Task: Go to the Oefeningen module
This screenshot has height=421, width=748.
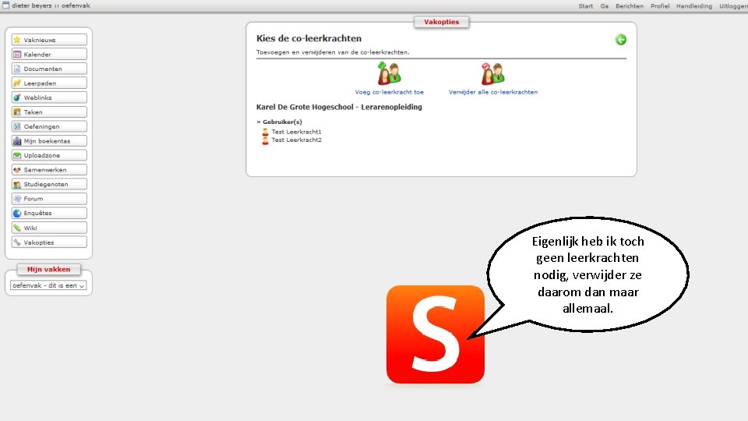Action: pos(49,126)
